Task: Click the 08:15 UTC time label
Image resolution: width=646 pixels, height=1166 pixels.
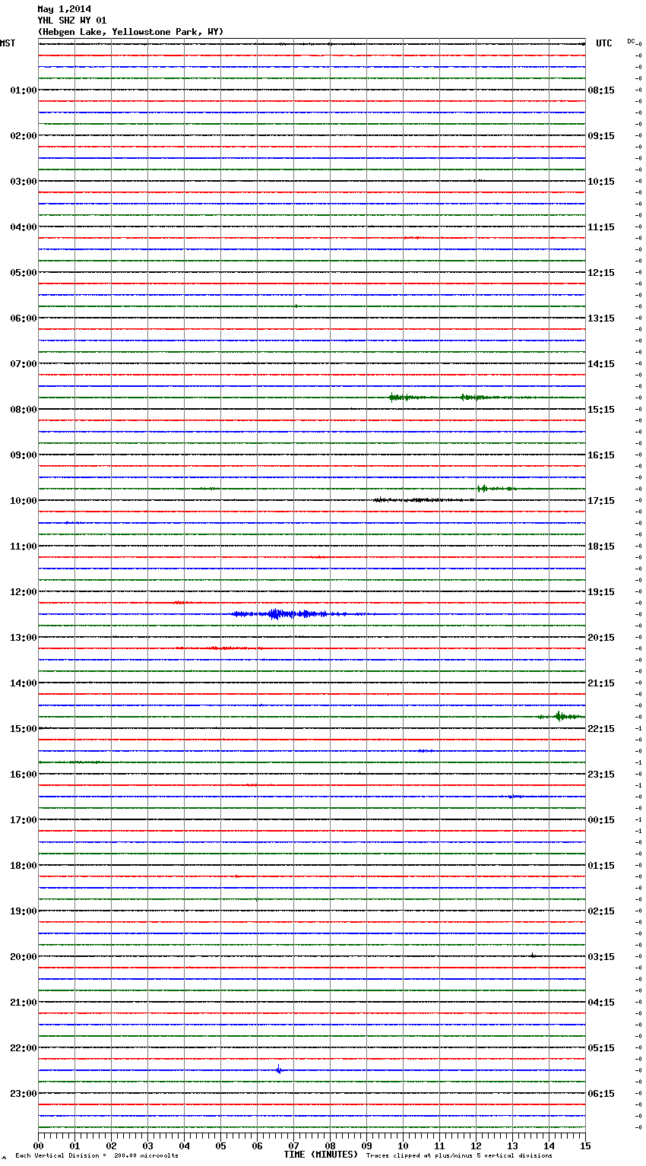Action: pos(601,90)
